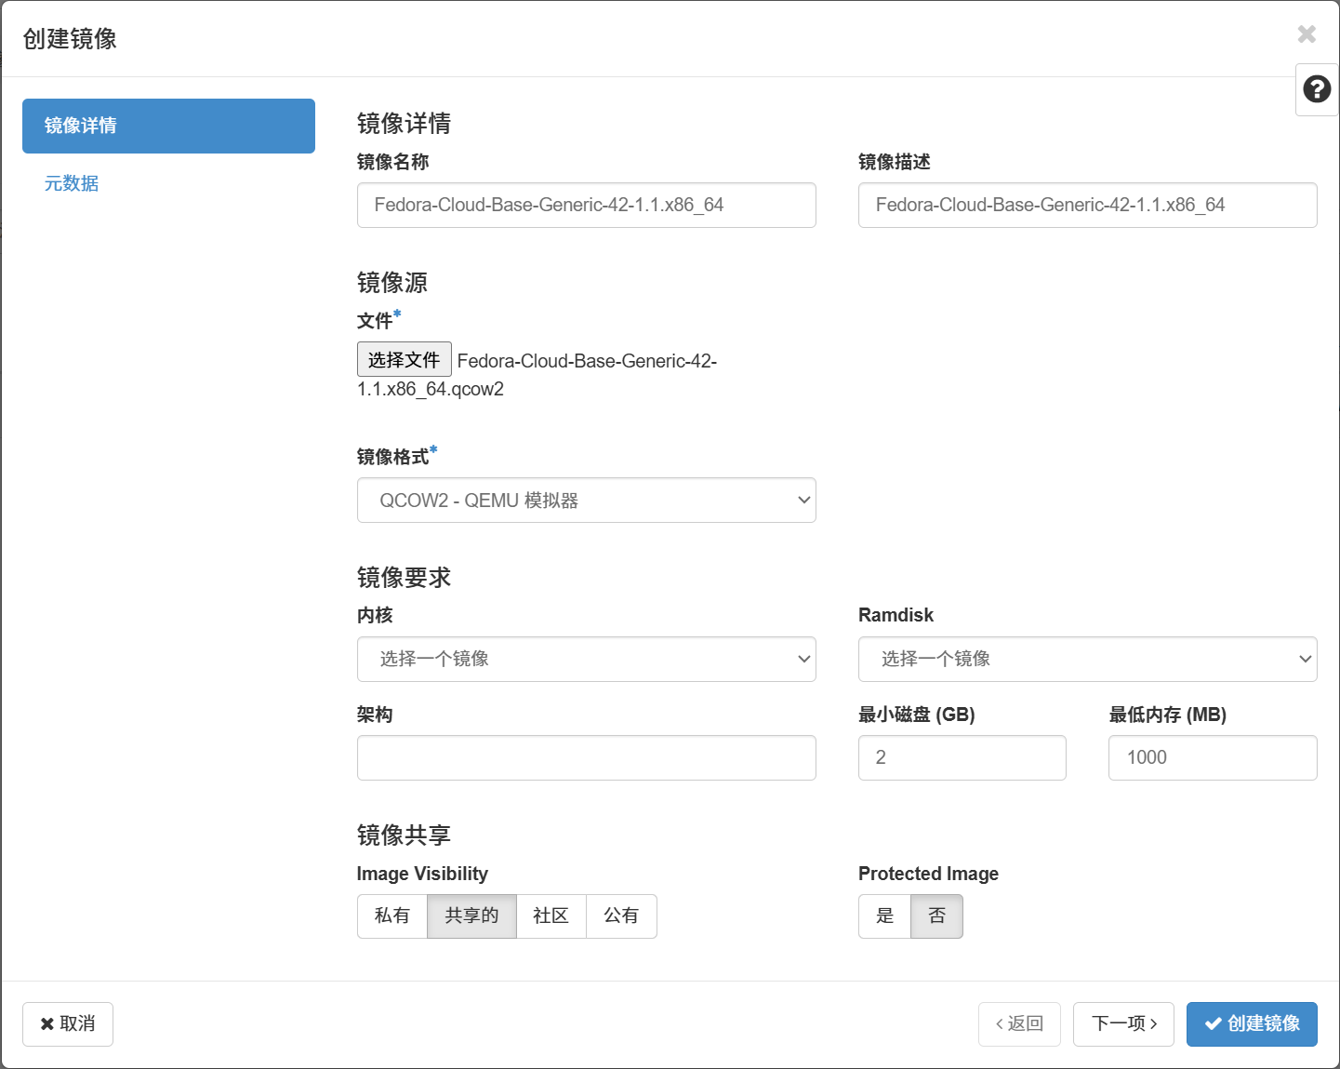Screen dimensions: 1340x1069
Task: Set image visibility to 私有
Action: pyautogui.click(x=392, y=916)
